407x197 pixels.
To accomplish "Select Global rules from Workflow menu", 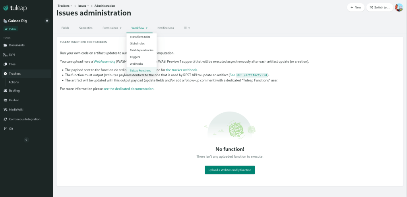I will coord(141,44).
